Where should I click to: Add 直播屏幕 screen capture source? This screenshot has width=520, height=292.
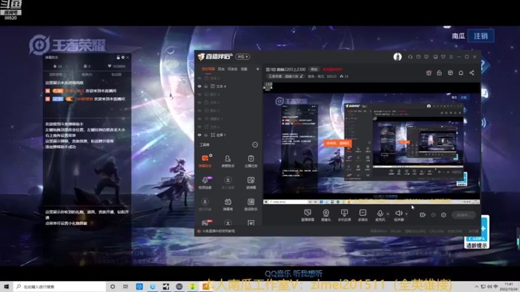click(x=307, y=215)
